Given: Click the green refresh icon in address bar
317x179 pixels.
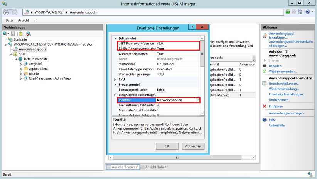Looking at the screenshot, I should tap(288, 12).
